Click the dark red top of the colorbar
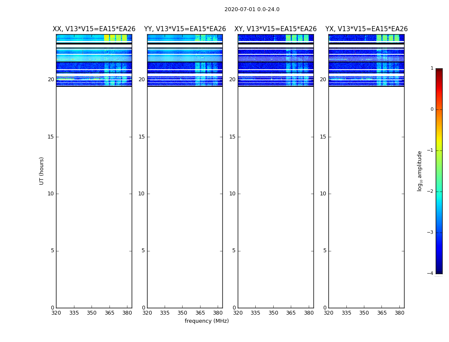 pos(439,71)
